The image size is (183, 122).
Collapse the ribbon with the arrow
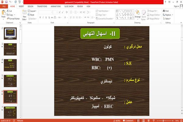[181, 23]
